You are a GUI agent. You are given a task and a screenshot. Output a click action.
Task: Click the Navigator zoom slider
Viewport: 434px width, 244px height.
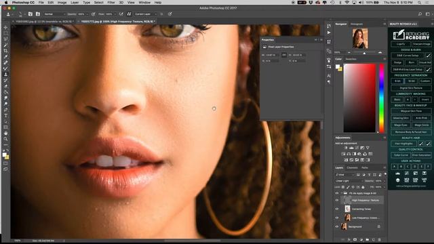364,52
